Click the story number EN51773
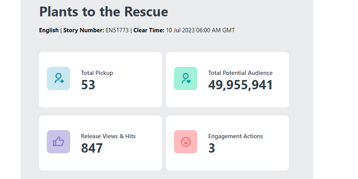Image resolution: width=358 pixels, height=179 pixels. [117, 30]
